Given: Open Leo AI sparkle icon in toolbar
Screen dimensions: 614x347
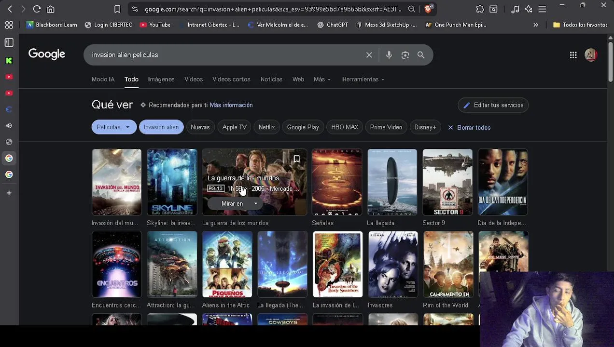Looking at the screenshot, I should [529, 9].
